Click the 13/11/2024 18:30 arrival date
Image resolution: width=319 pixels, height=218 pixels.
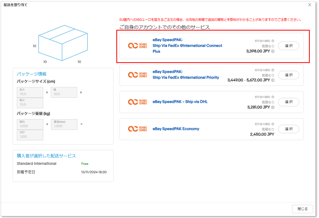(94, 172)
